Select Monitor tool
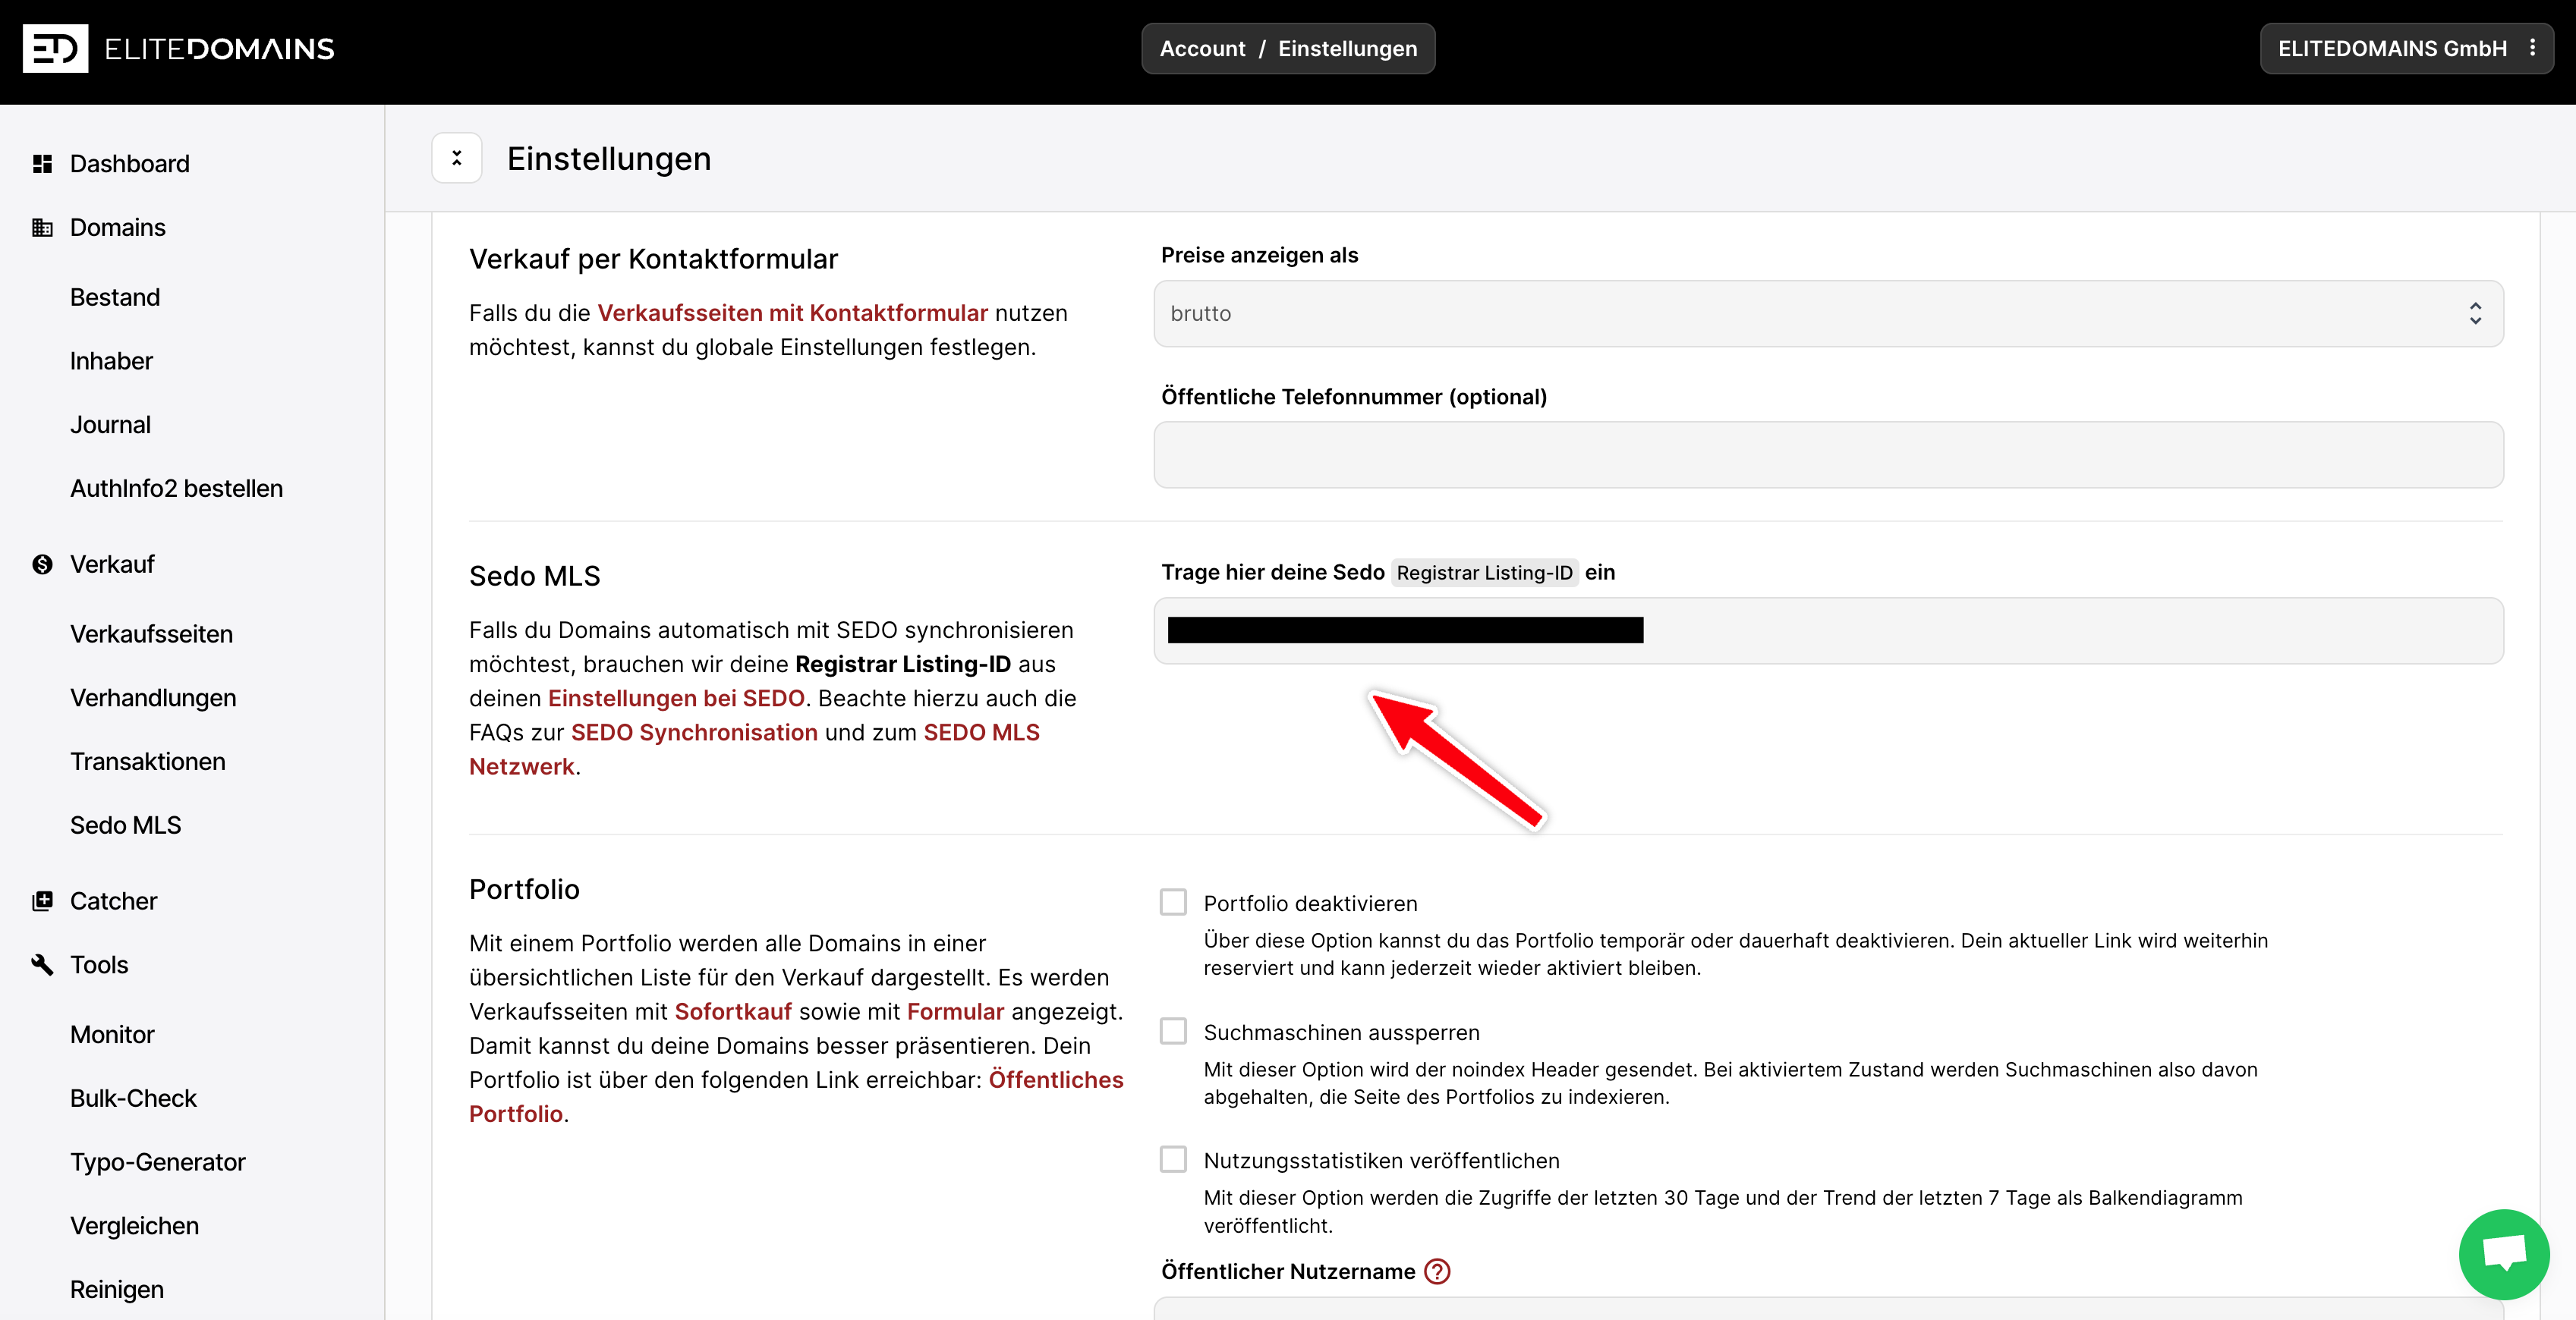The image size is (2576, 1320). [x=112, y=1036]
